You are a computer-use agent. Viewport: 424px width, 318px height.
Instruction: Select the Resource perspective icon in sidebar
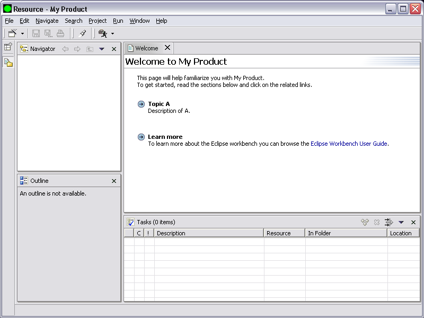click(8, 63)
